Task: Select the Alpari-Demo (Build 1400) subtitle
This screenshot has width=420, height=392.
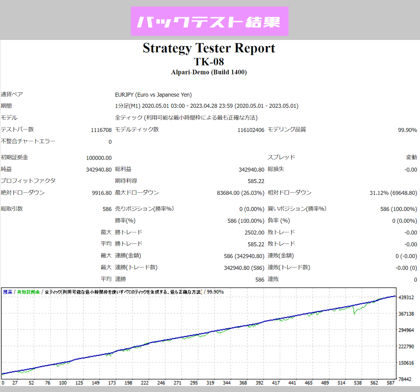Action: coord(209,72)
